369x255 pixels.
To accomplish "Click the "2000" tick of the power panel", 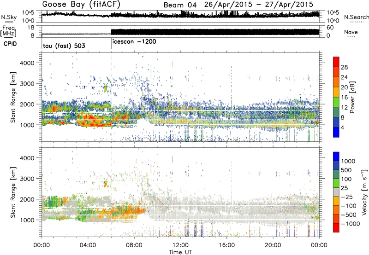I will [x=27, y=104].
